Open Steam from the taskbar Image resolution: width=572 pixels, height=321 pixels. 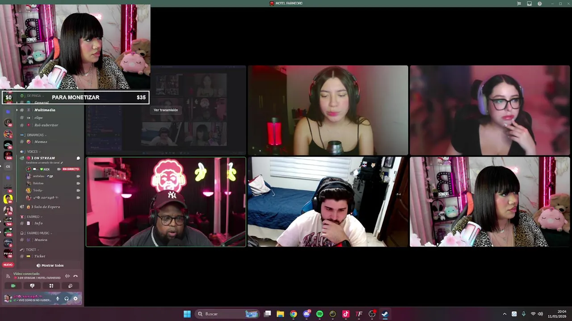385,314
